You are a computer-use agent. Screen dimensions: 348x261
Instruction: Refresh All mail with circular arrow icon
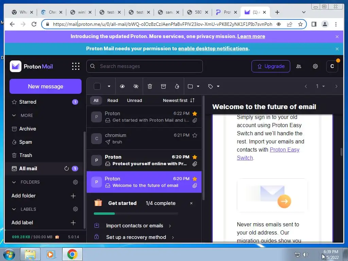click(x=67, y=169)
